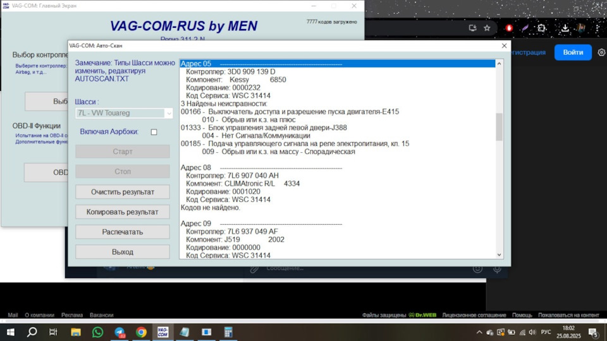607x341 pixels.
Task: Open the red ad-blocker extension icon
Action: [x=509, y=28]
